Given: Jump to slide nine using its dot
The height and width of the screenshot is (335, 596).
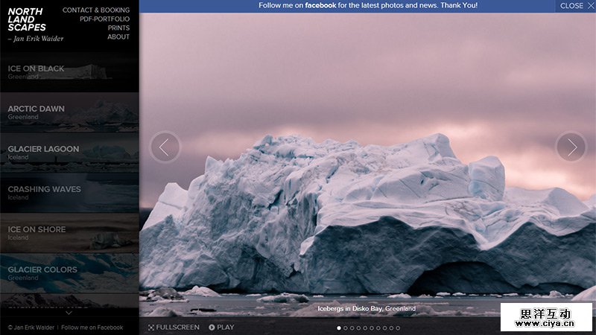Looking at the screenshot, I should tap(391, 328).
